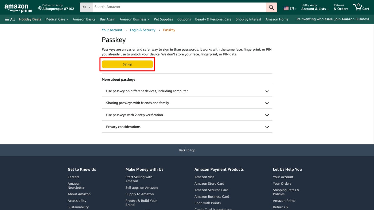Expand Sharing passkeys with friends and family
The height and width of the screenshot is (210, 374).
[187, 103]
